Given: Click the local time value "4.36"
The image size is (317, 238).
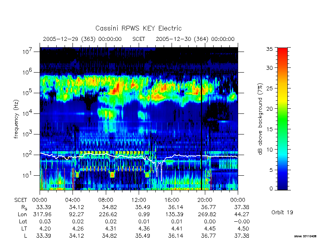Looking at the screenshot, I should (144, 229).
